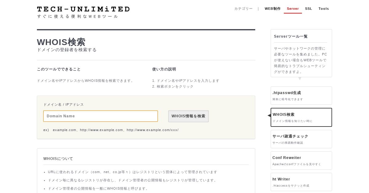Viewport: 369px width, 193px height.
Task: Select the WHOIS検索 sidebar item
Action: pyautogui.click(x=301, y=117)
